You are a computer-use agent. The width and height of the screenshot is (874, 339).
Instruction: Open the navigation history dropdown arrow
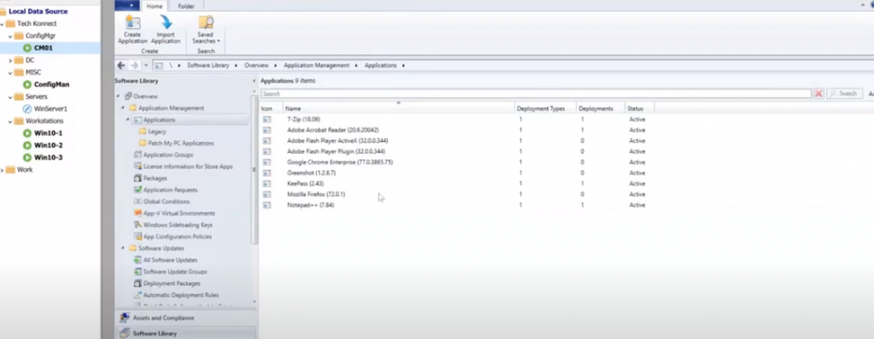coord(146,65)
